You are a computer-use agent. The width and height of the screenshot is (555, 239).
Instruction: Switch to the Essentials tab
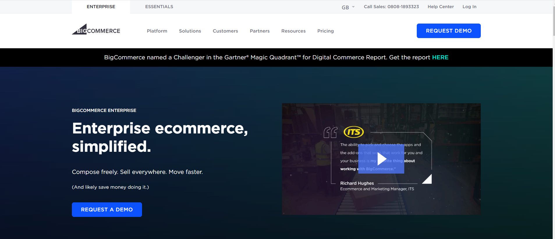click(159, 7)
